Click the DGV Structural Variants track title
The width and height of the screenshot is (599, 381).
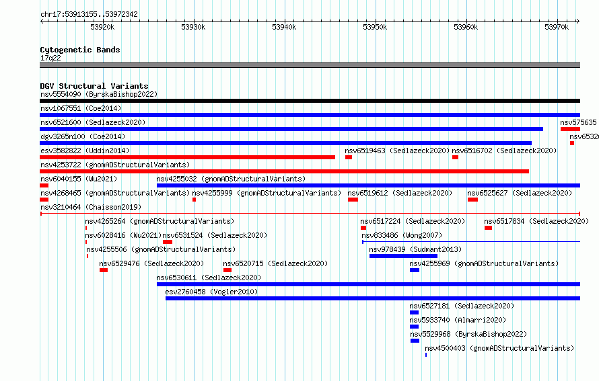(x=94, y=86)
